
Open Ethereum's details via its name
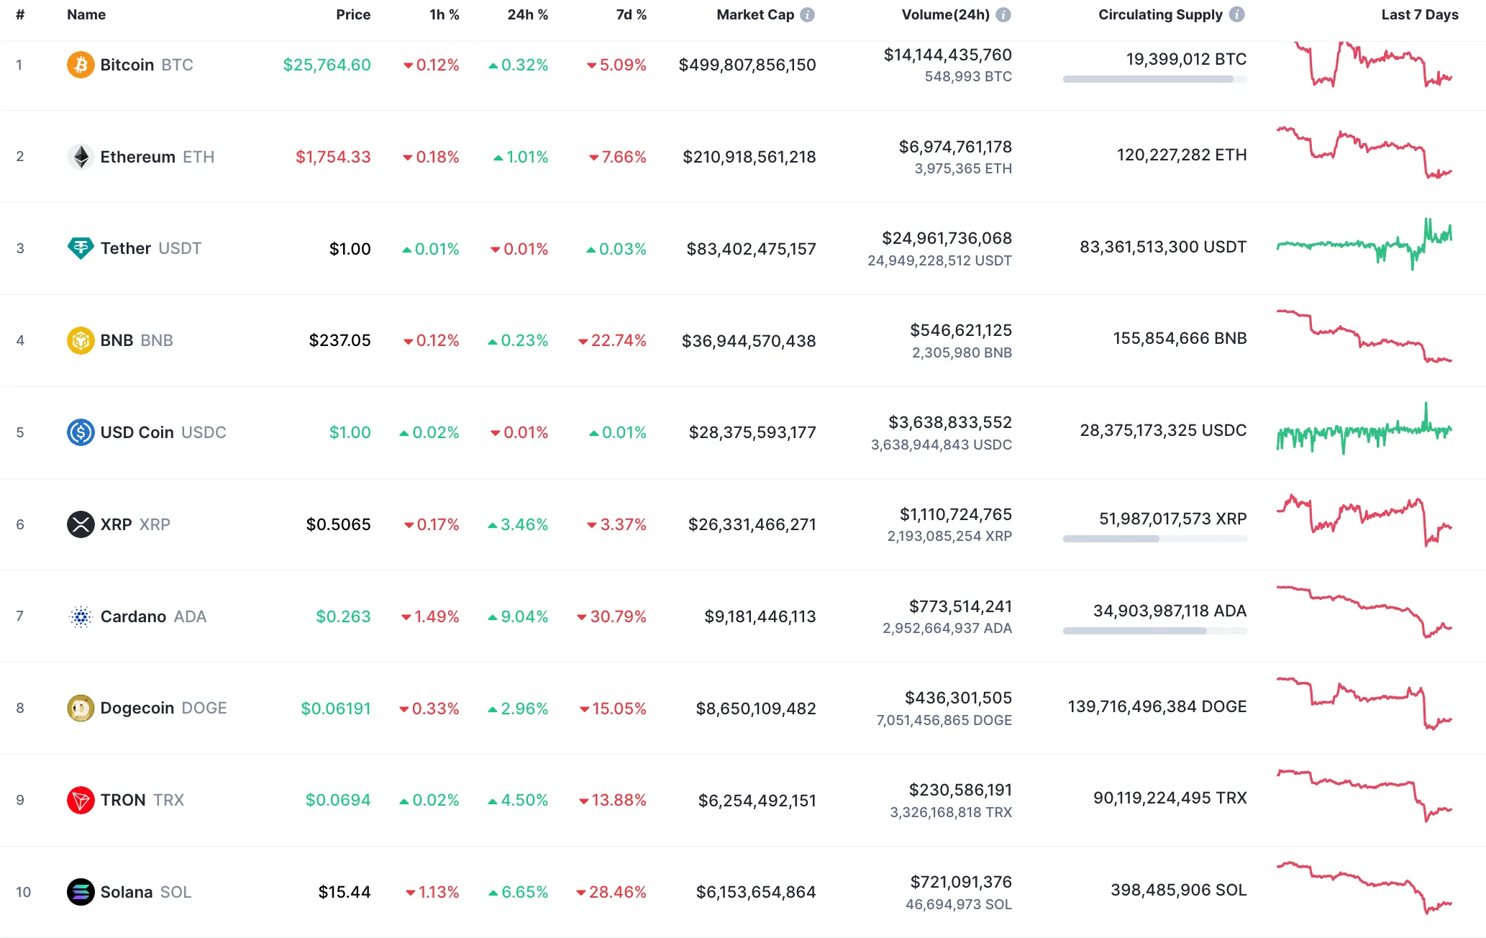click(x=138, y=156)
